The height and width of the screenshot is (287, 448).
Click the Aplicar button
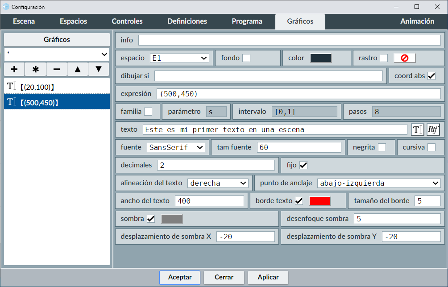tap(268, 277)
